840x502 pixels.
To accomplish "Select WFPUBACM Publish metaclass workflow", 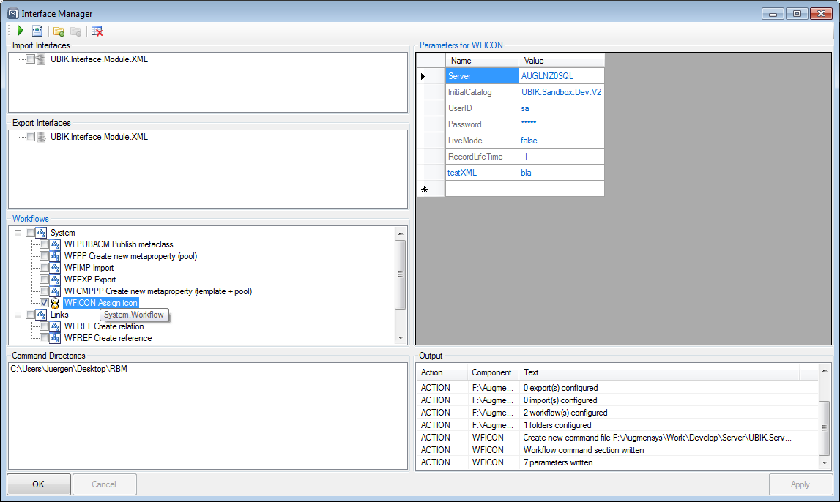I will point(119,244).
